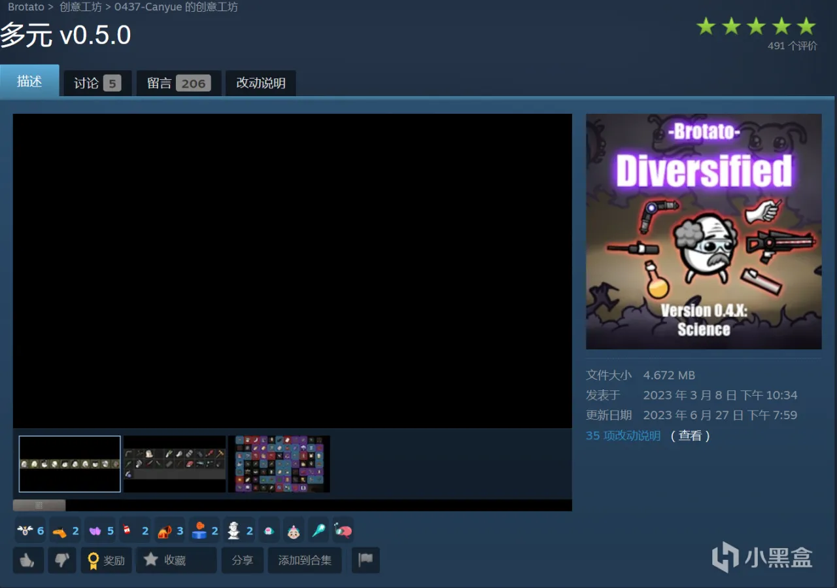
Task: Click the orange pointing-hand award icon
Action: 60,530
